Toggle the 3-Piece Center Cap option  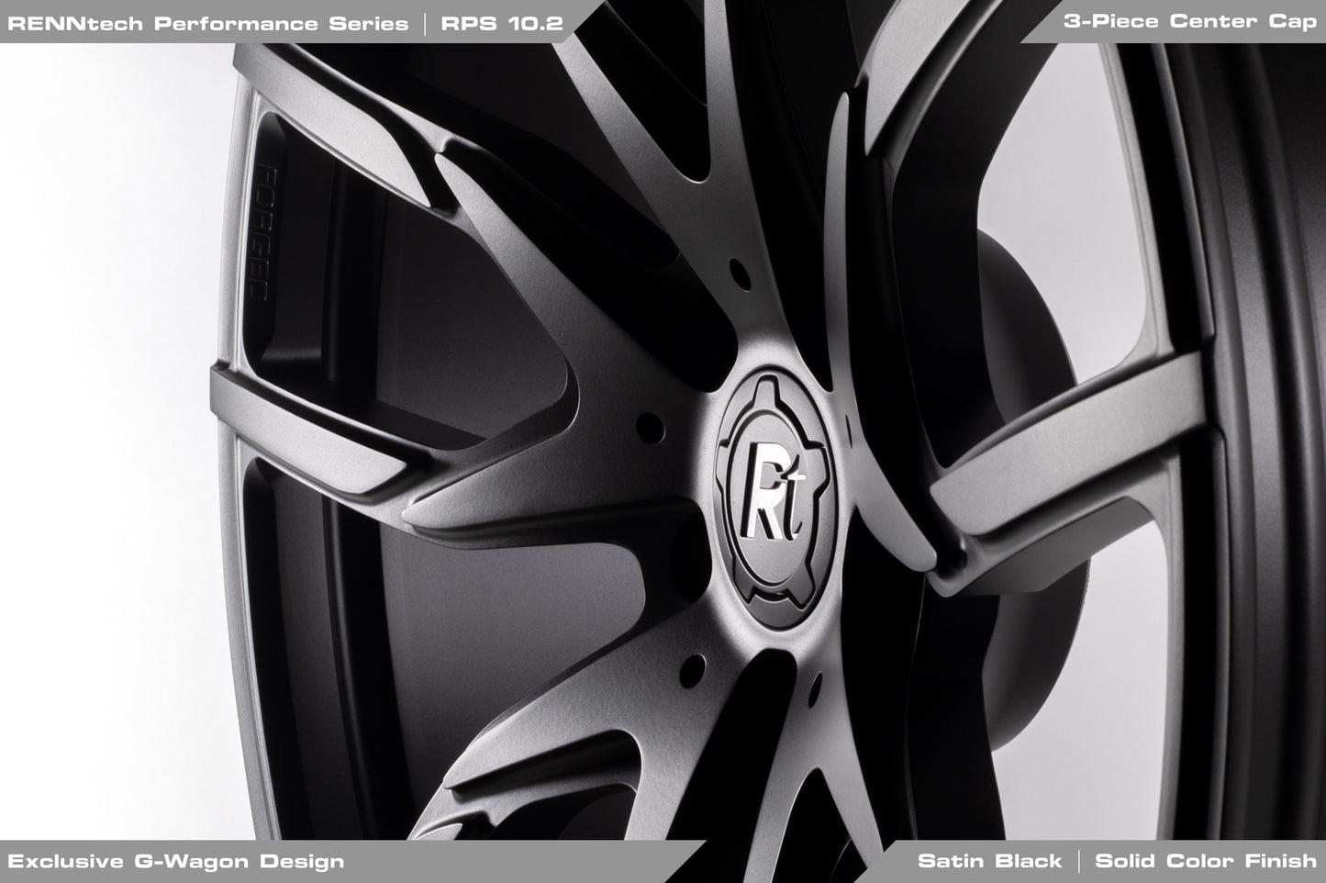pos(1188,20)
